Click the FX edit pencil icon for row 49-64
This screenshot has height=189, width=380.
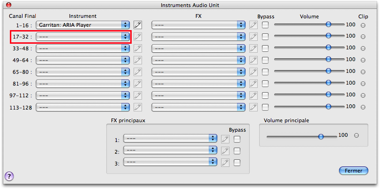(253, 60)
